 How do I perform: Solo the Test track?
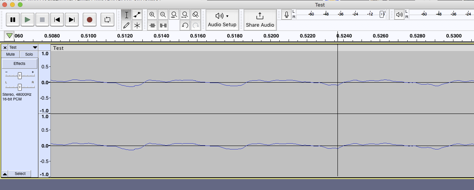coord(29,54)
